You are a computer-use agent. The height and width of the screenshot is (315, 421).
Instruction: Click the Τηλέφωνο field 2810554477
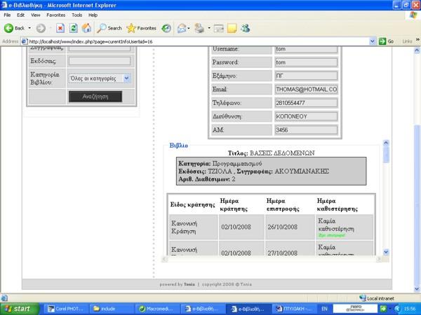click(306, 103)
